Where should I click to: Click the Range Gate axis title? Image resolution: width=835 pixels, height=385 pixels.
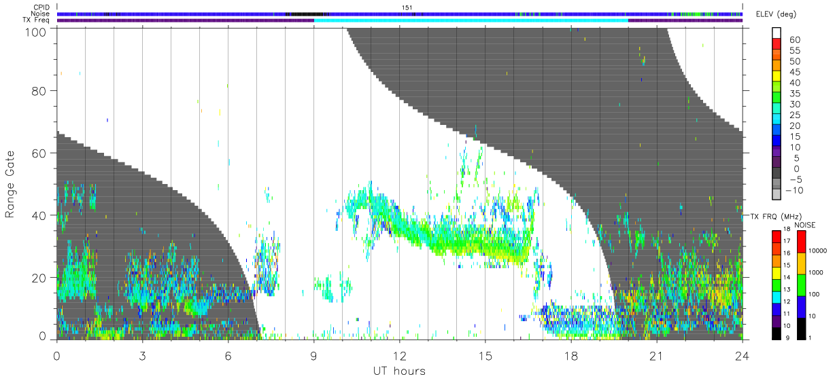(10, 184)
